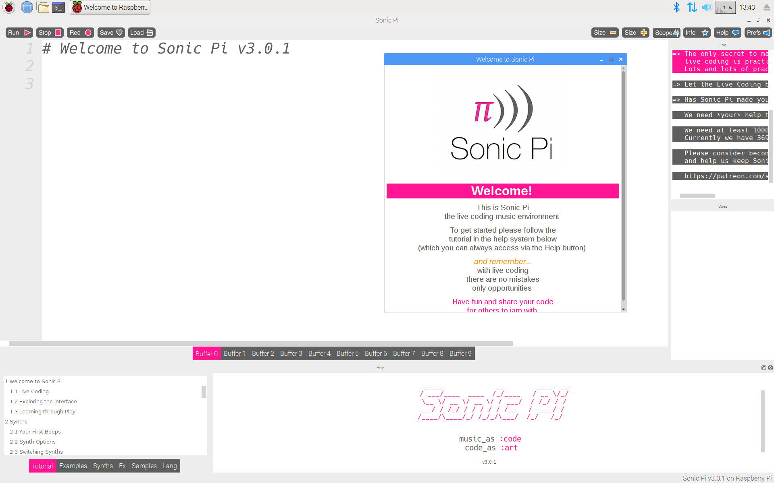
Task: Click the pink Welcome! banner
Action: pos(503,191)
